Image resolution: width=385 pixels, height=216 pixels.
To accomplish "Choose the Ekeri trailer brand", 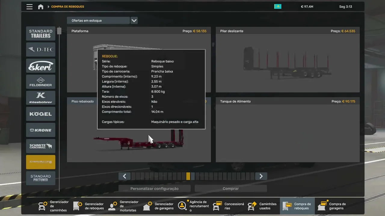I will pos(41,66).
